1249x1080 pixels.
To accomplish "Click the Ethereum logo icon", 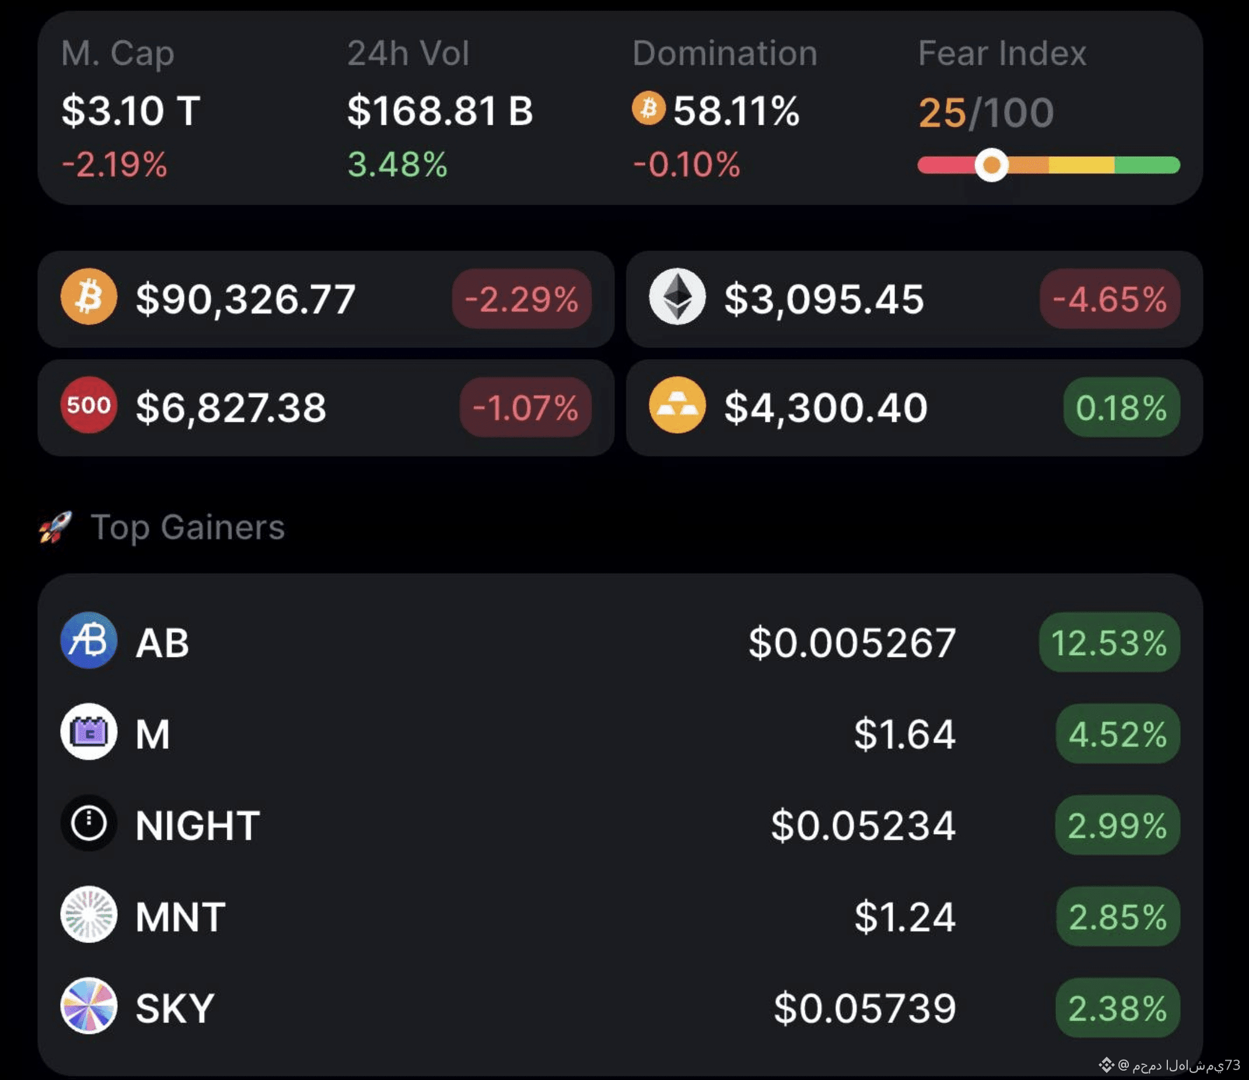I will (677, 297).
